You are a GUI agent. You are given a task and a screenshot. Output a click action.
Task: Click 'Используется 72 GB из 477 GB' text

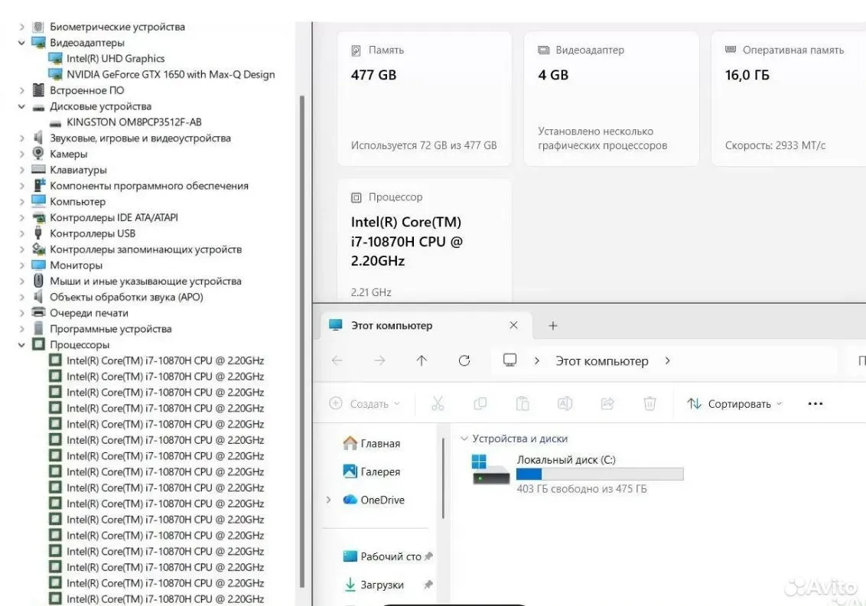(x=424, y=145)
